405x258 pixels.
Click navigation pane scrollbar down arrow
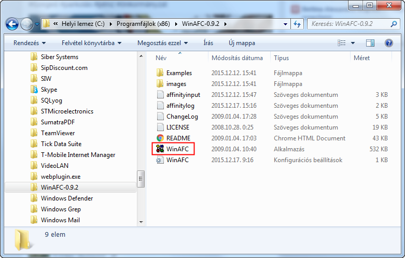141,222
